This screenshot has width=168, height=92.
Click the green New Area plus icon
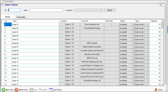tap(4, 90)
